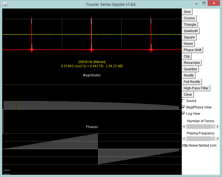This screenshot has height=177, width=222.
Task: Choose the Triangle waveform button
Action: coord(190,25)
